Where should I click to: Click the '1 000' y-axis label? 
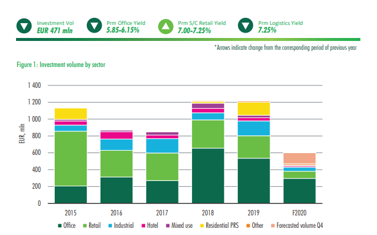pos(34,119)
